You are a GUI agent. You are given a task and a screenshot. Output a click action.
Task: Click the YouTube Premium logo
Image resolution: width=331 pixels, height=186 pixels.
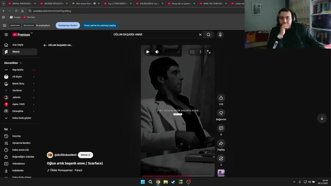(21, 35)
